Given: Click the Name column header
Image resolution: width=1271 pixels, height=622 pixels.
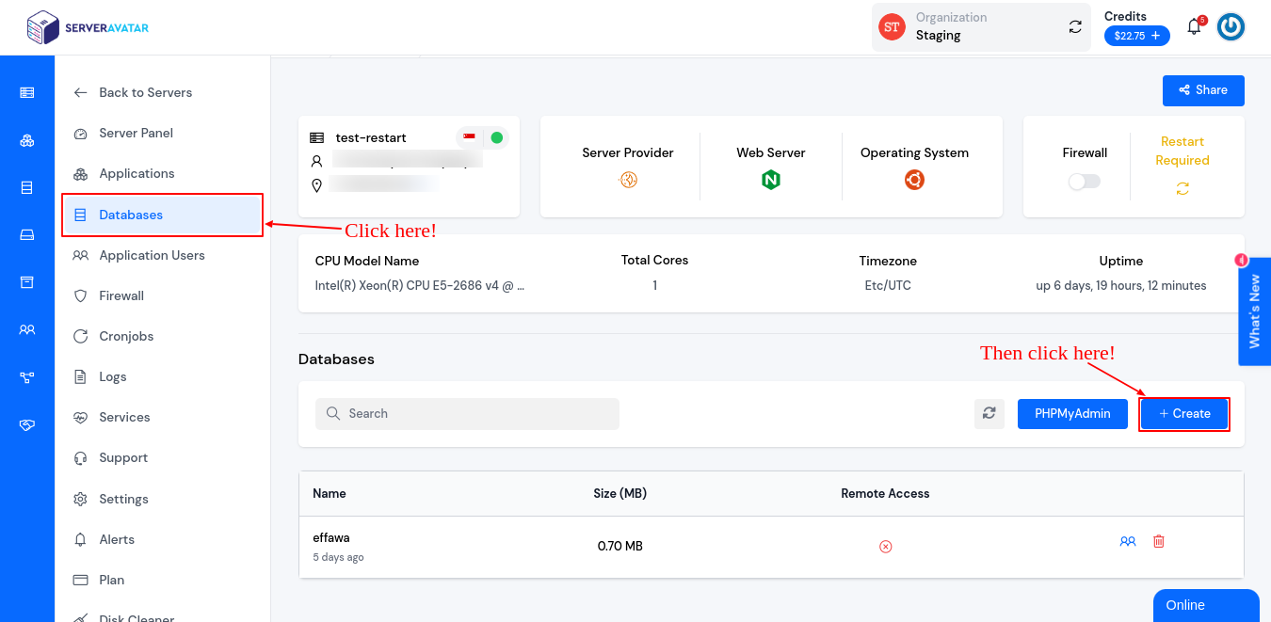Looking at the screenshot, I should [x=330, y=493].
